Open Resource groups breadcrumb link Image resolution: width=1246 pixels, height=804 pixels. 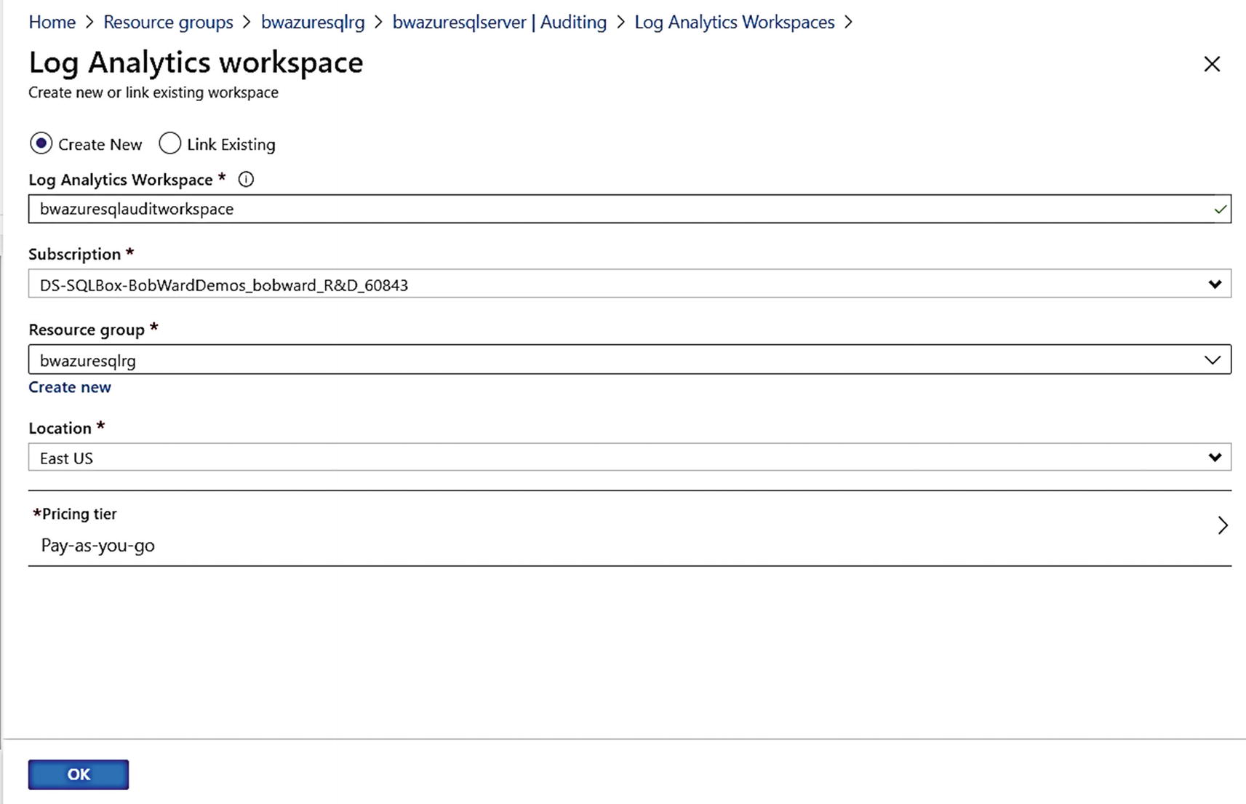(168, 23)
